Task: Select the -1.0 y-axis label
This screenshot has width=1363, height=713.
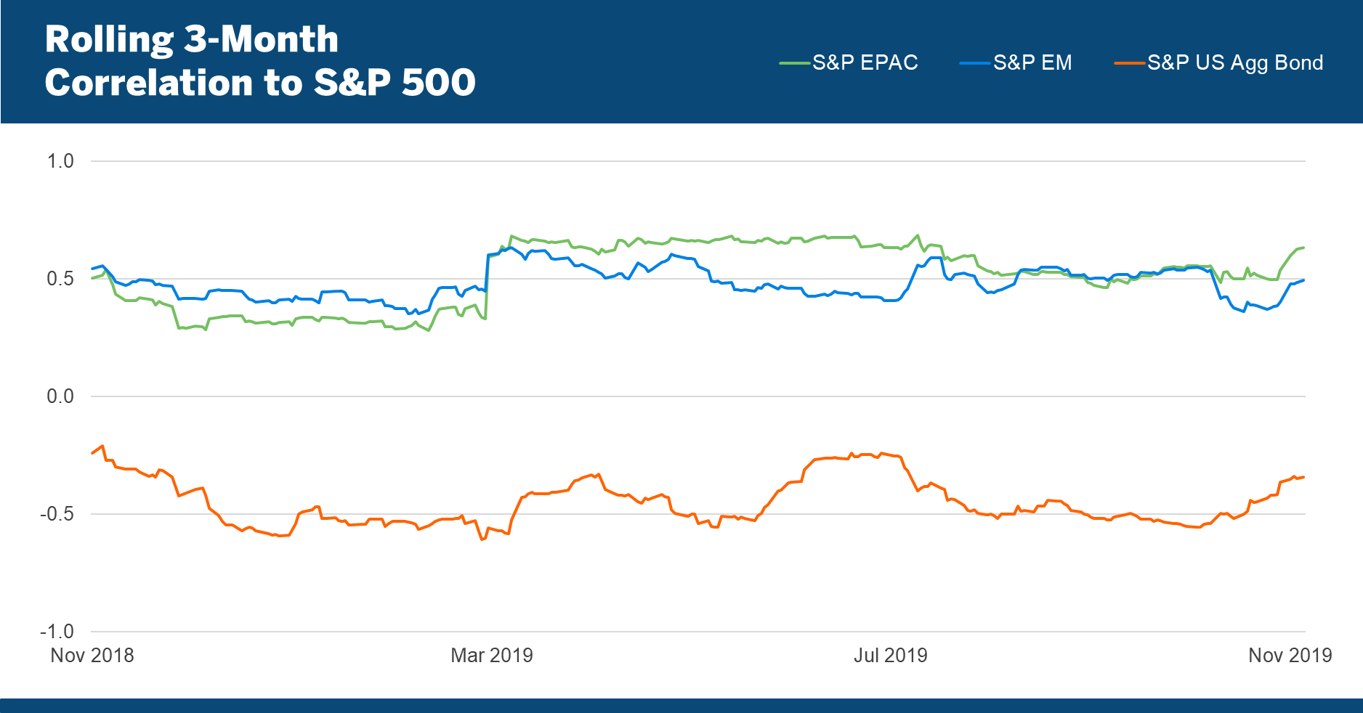Action: click(57, 632)
